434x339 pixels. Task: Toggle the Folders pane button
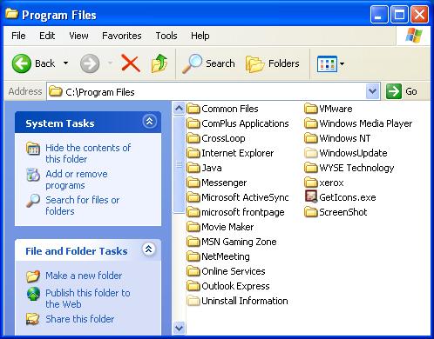pyautogui.click(x=272, y=63)
